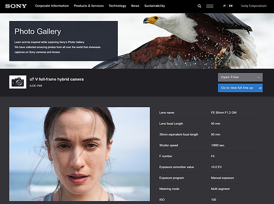Click the α7 V camera thumbnail icon
The image size is (274, 204).
click(x=18, y=82)
